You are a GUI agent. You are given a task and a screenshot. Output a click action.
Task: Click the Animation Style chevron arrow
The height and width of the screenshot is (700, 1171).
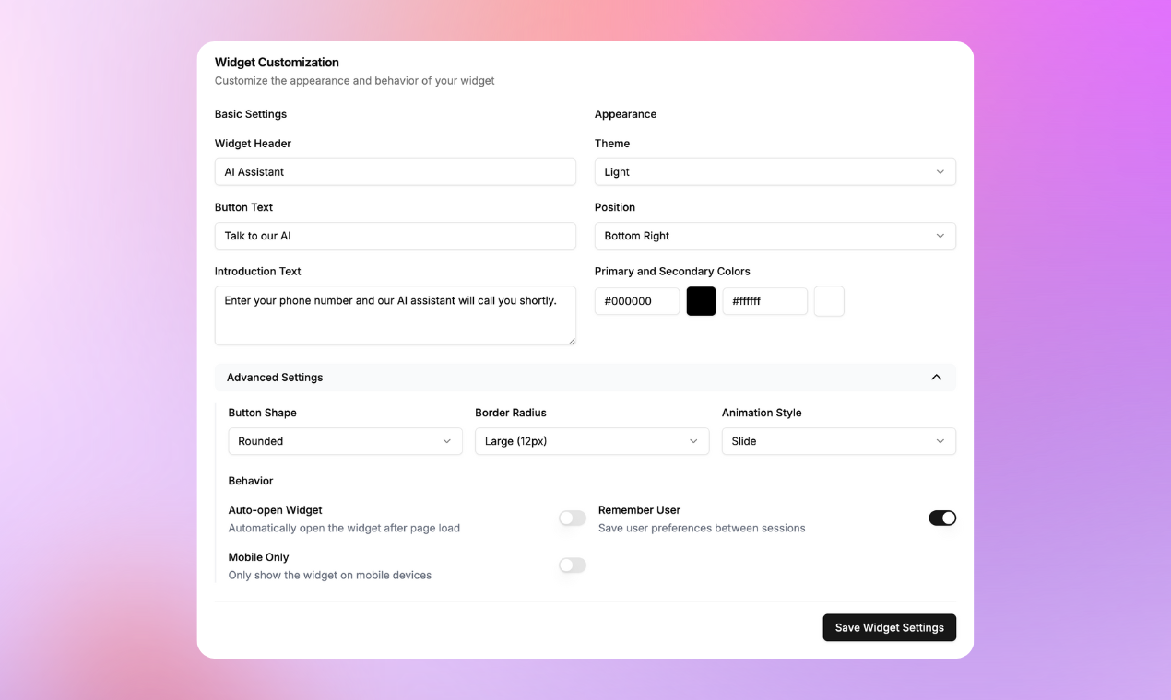(940, 441)
